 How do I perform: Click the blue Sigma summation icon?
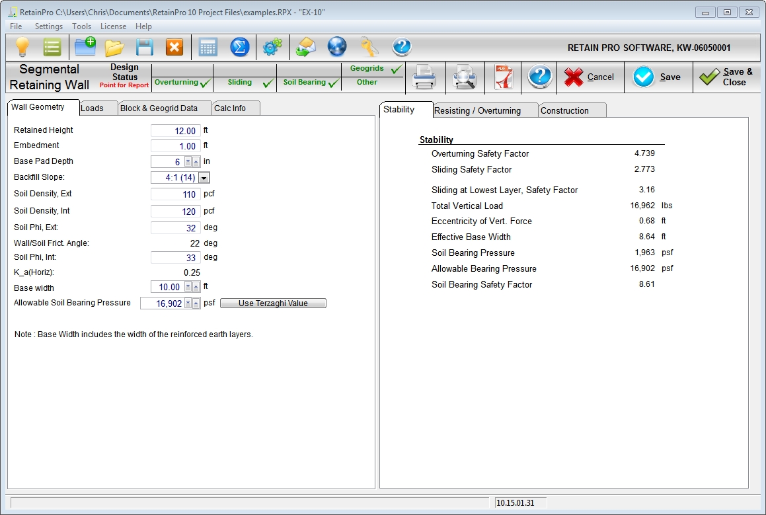239,47
